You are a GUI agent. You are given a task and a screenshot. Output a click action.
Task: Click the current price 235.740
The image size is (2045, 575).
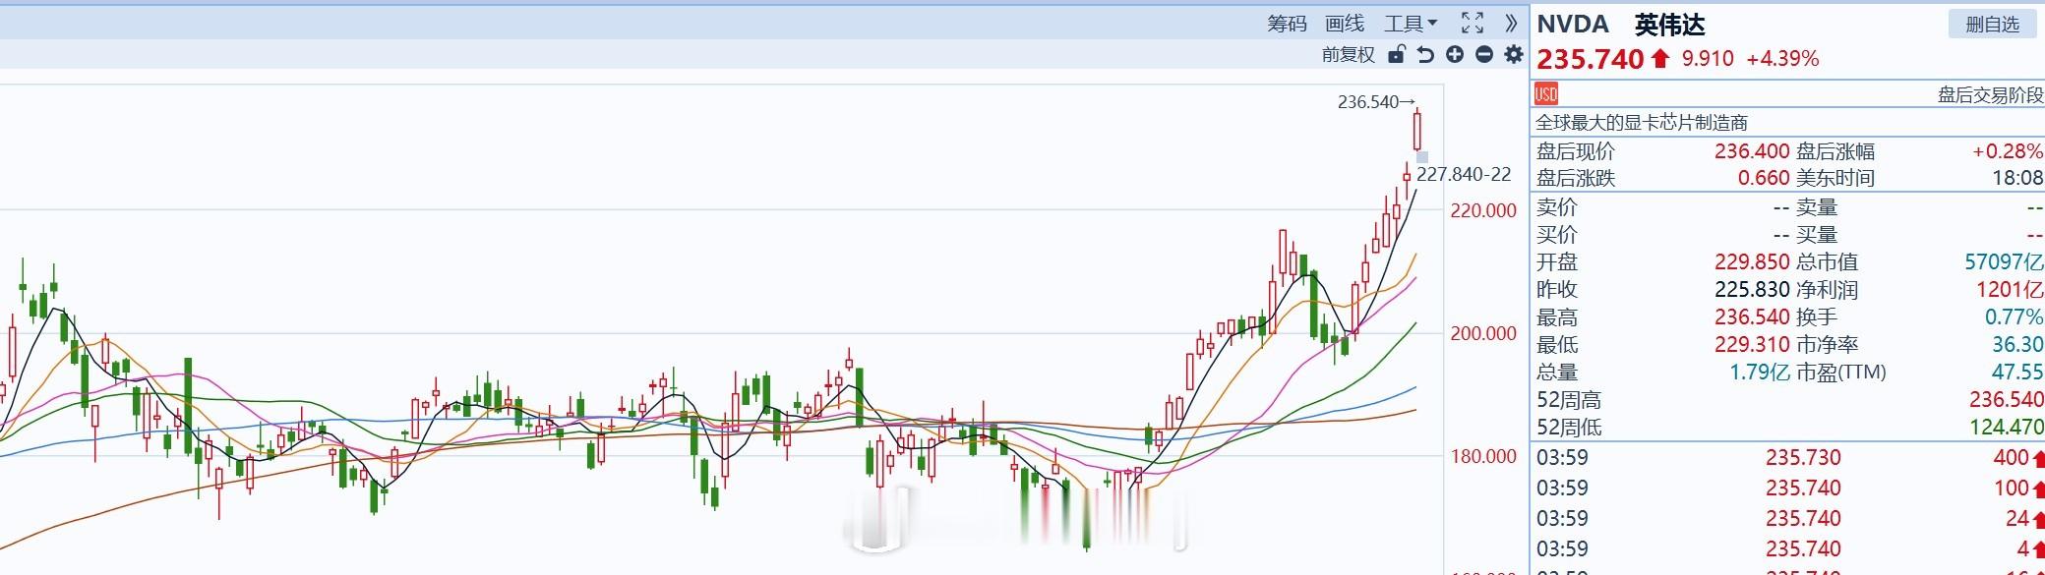pyautogui.click(x=1591, y=59)
